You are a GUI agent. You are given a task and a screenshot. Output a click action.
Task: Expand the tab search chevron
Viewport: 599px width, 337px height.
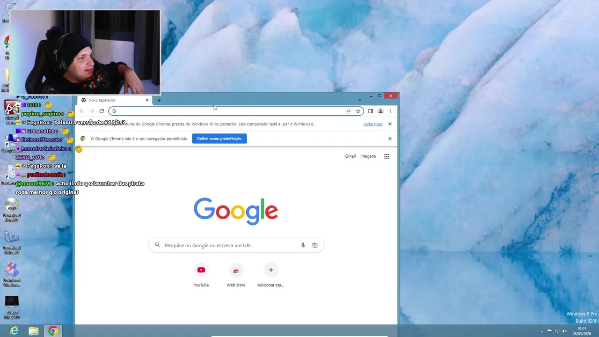[359, 100]
